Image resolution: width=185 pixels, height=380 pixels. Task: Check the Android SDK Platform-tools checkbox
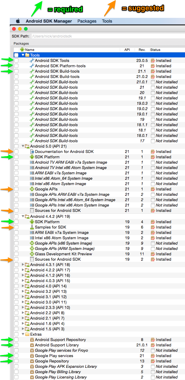[16, 66]
